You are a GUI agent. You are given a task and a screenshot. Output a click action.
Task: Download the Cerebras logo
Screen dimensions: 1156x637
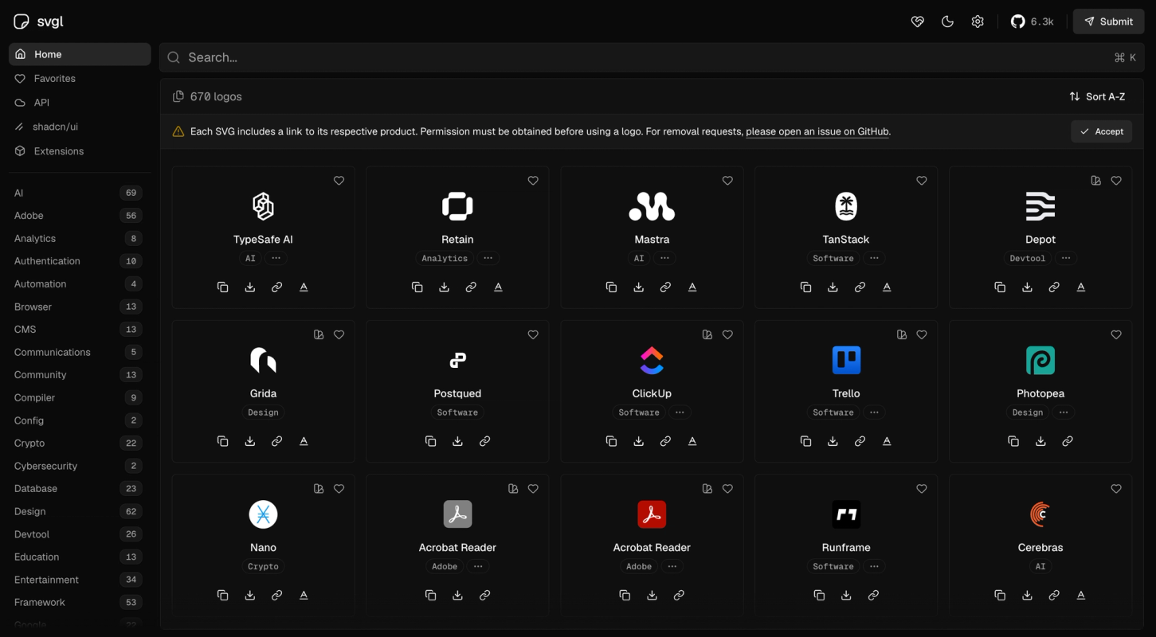click(1027, 596)
